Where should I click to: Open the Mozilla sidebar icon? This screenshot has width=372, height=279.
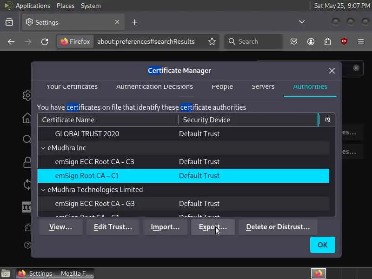tap(27, 207)
